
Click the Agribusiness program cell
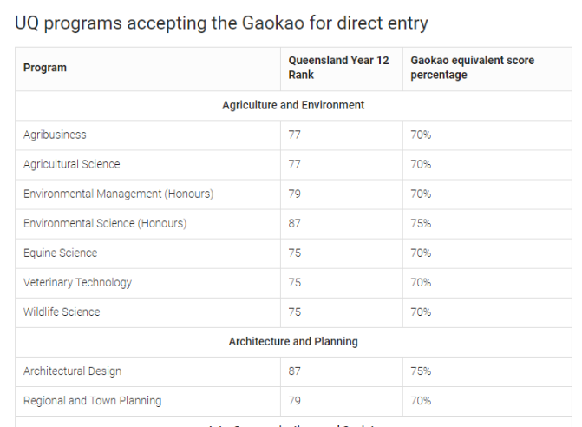point(55,135)
